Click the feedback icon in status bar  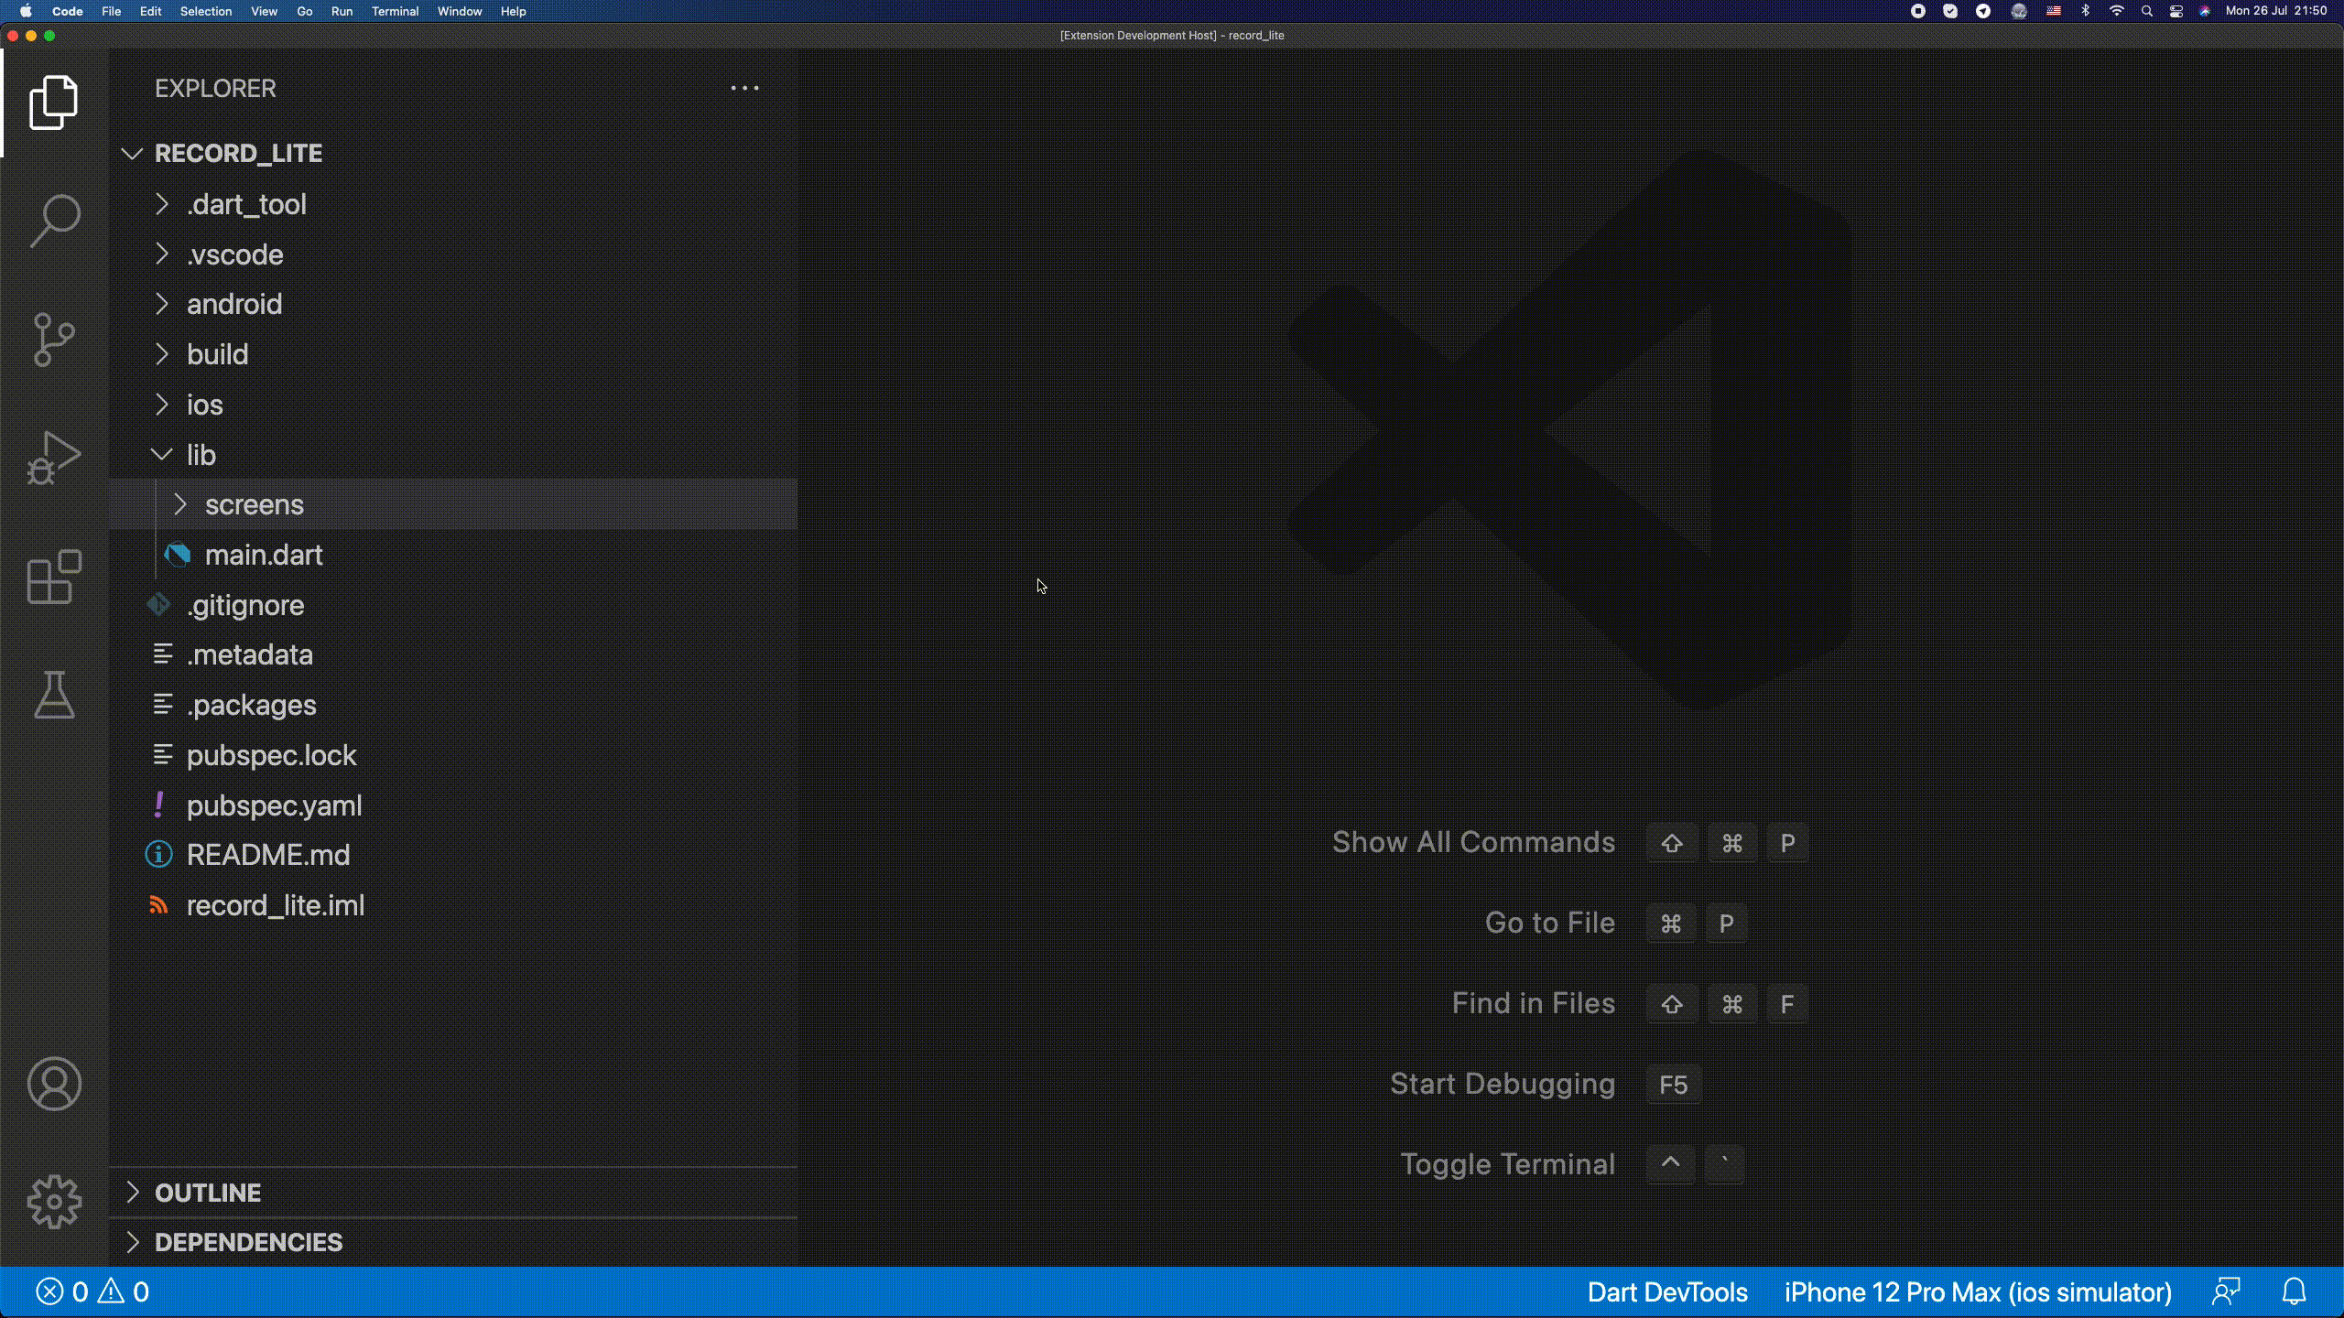coord(2226,1291)
